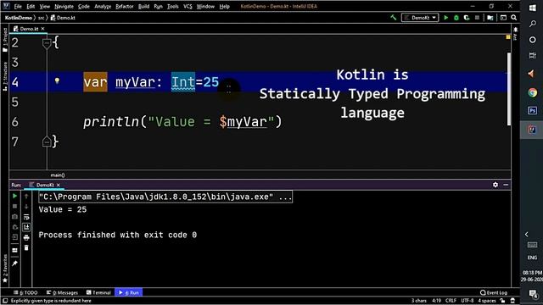Open the Build menu
The image size is (543, 305).
143,6
